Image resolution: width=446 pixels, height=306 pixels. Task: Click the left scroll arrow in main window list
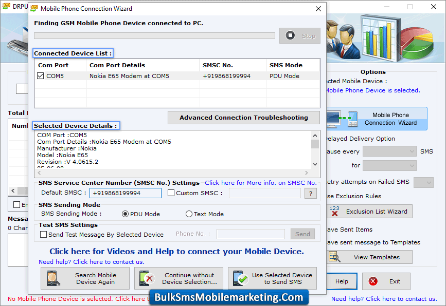(13, 191)
